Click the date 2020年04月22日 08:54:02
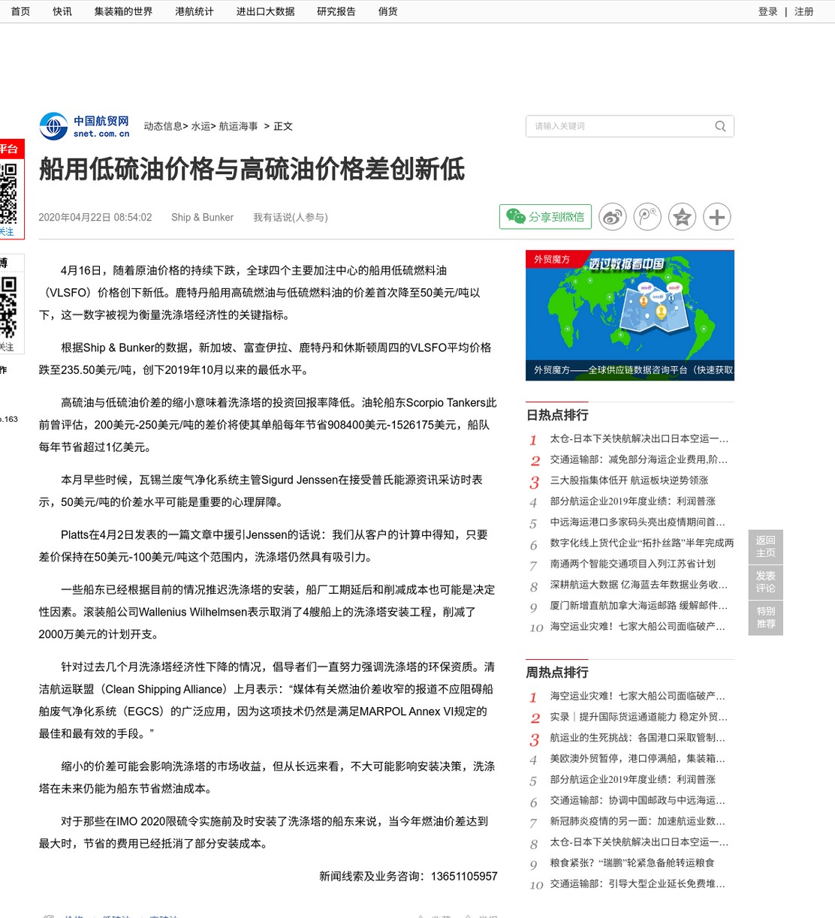The image size is (835, 918). pos(95,217)
